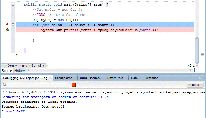Screen dimensions: 206x118
Task: Open the Data tab
Action: (x=134, y=78)
